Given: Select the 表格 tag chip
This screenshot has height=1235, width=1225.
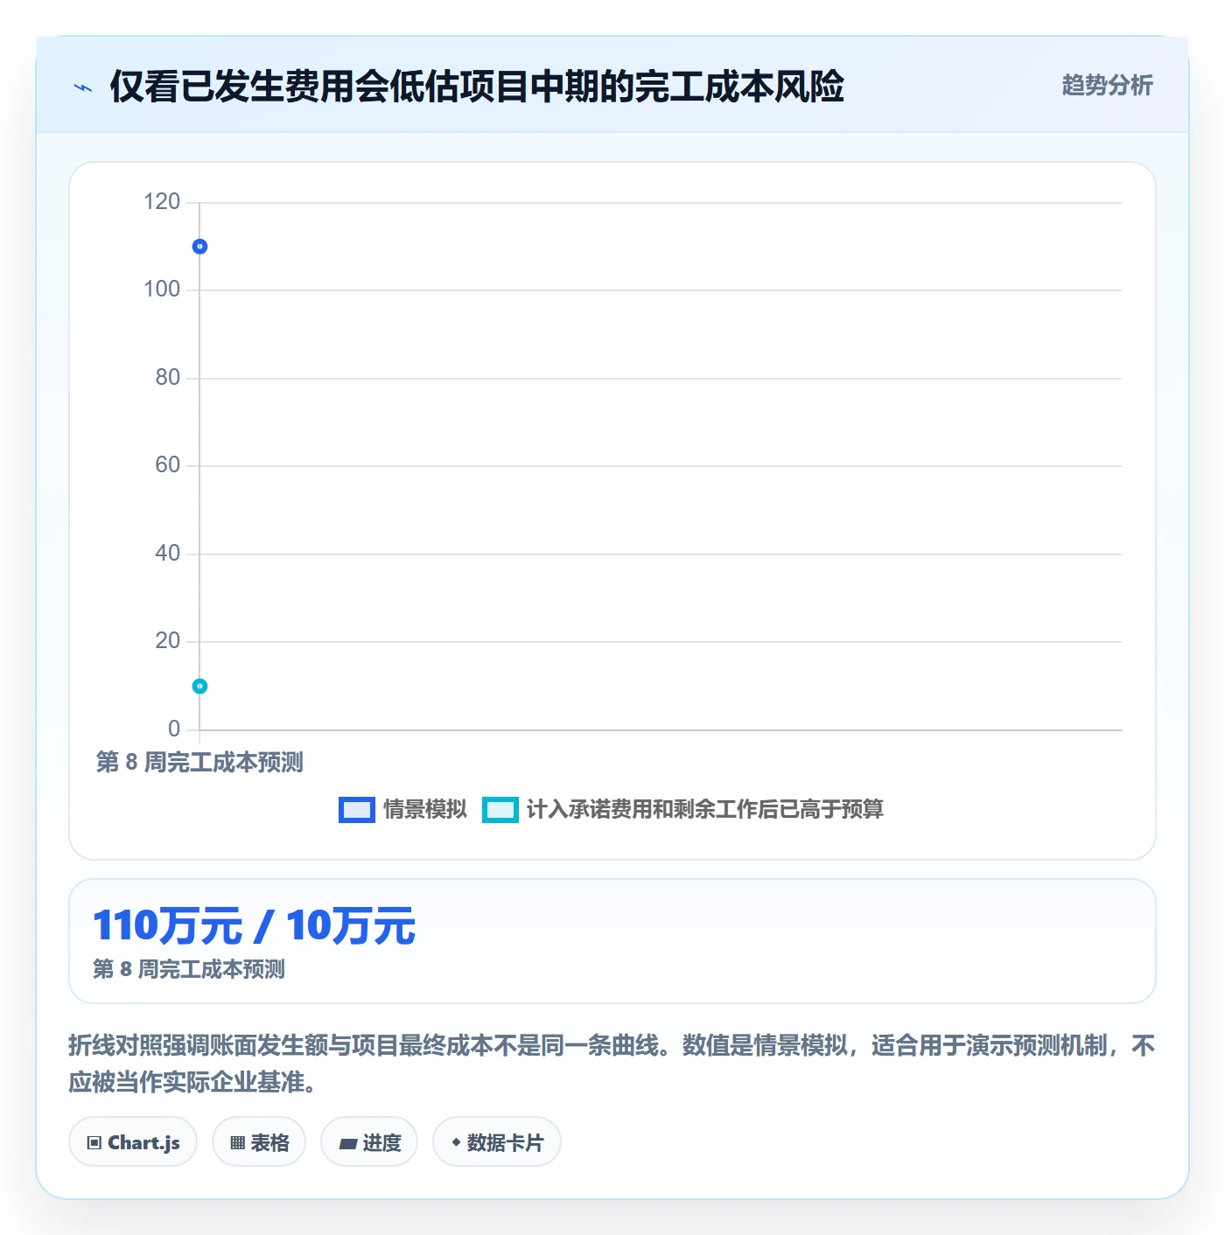Looking at the screenshot, I should pyautogui.click(x=259, y=1142).
